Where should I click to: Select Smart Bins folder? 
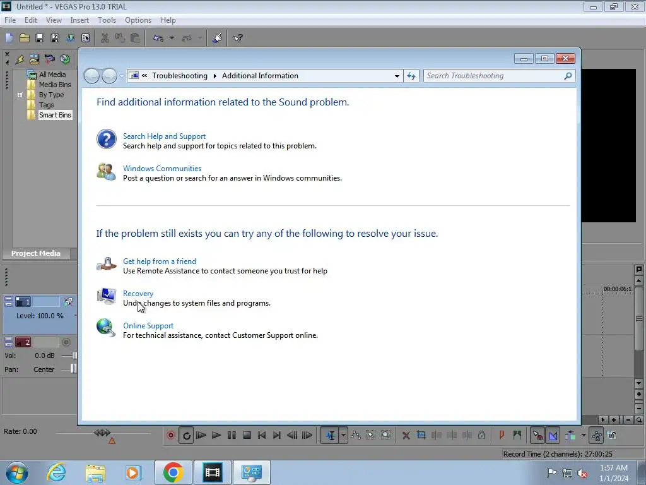point(55,115)
